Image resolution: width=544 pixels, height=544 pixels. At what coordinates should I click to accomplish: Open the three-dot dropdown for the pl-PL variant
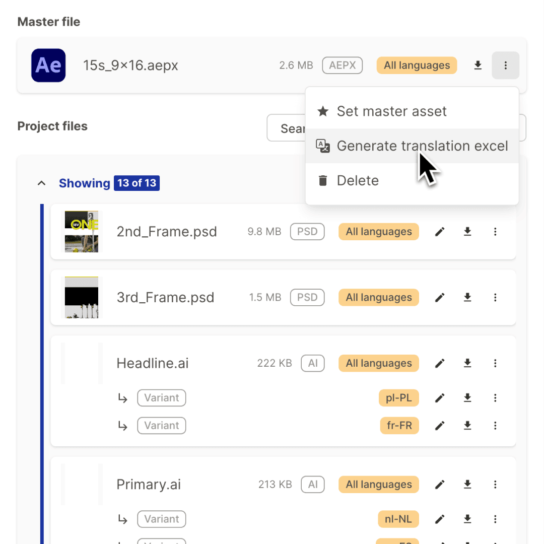(495, 398)
